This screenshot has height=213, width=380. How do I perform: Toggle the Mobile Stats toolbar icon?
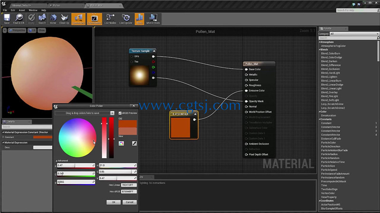tap(153, 19)
